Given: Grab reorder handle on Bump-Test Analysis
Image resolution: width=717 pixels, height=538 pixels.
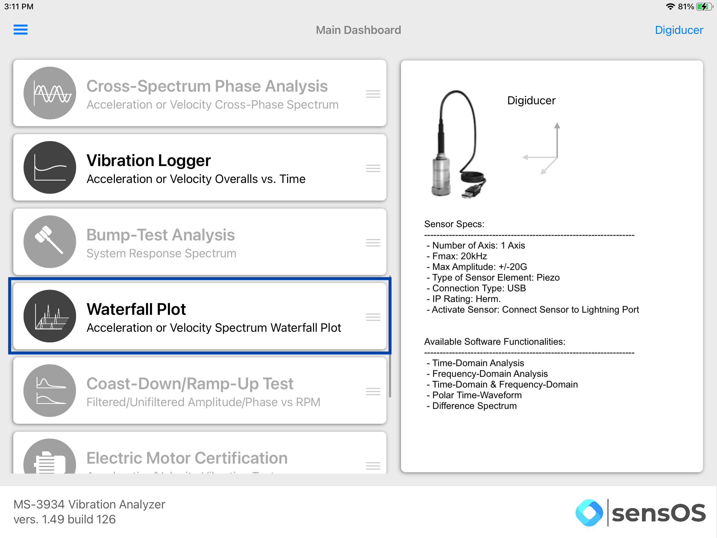Looking at the screenshot, I should 373,243.
